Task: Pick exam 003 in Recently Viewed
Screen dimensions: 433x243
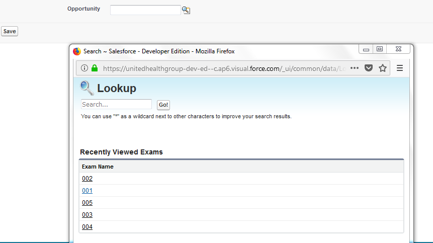Action: coord(87,215)
